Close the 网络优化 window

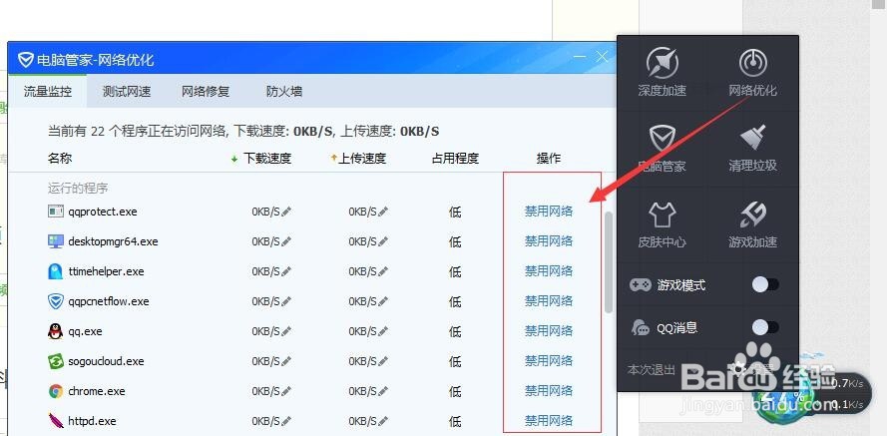pos(602,57)
